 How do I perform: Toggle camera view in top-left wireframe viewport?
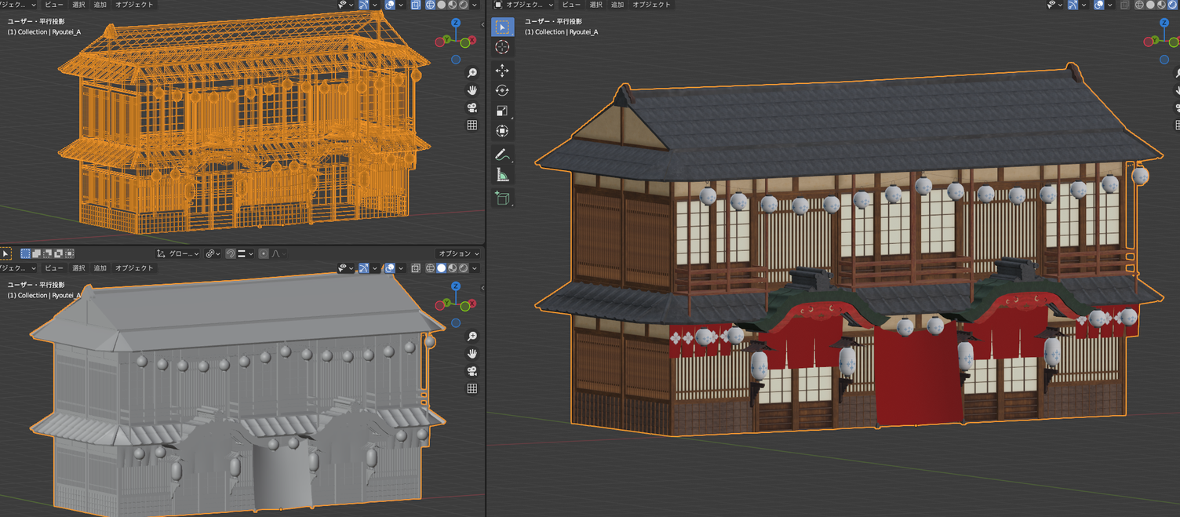(472, 107)
